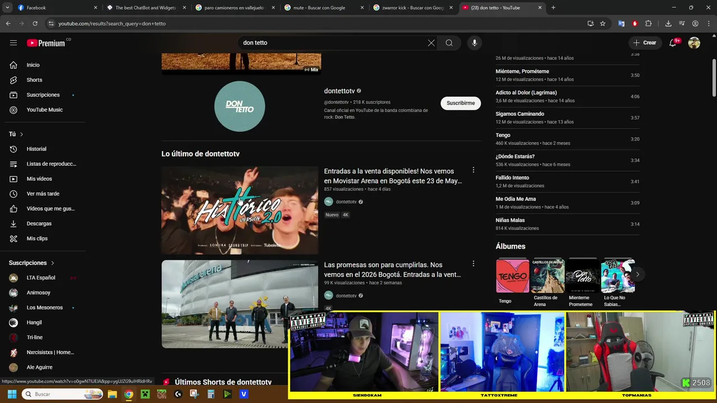Image resolution: width=717 pixels, height=403 pixels.
Task: Open the dontettotv channel title
Action: click(339, 91)
